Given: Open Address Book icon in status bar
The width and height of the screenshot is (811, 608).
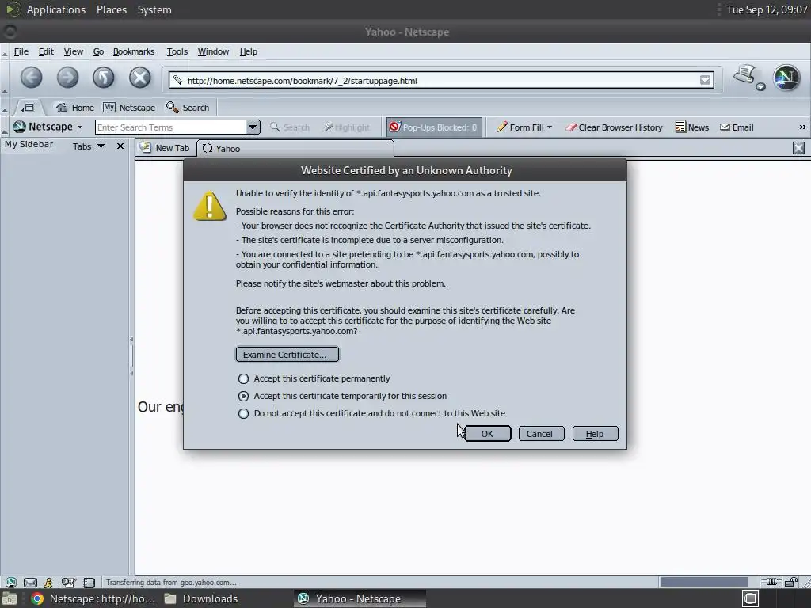Looking at the screenshot, I should point(89,582).
